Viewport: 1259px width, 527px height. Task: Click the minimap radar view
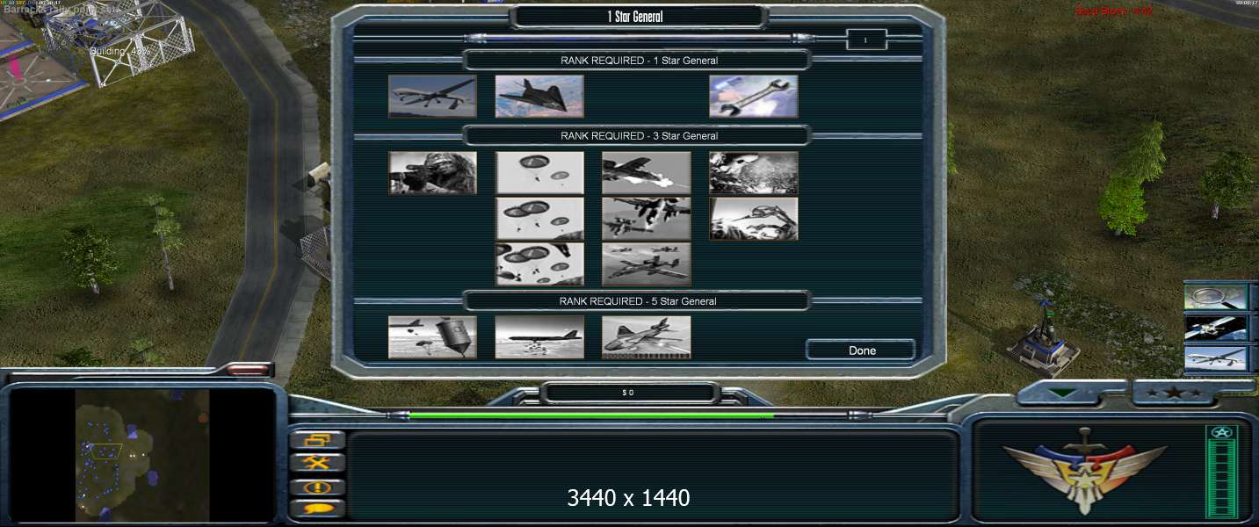tap(142, 455)
